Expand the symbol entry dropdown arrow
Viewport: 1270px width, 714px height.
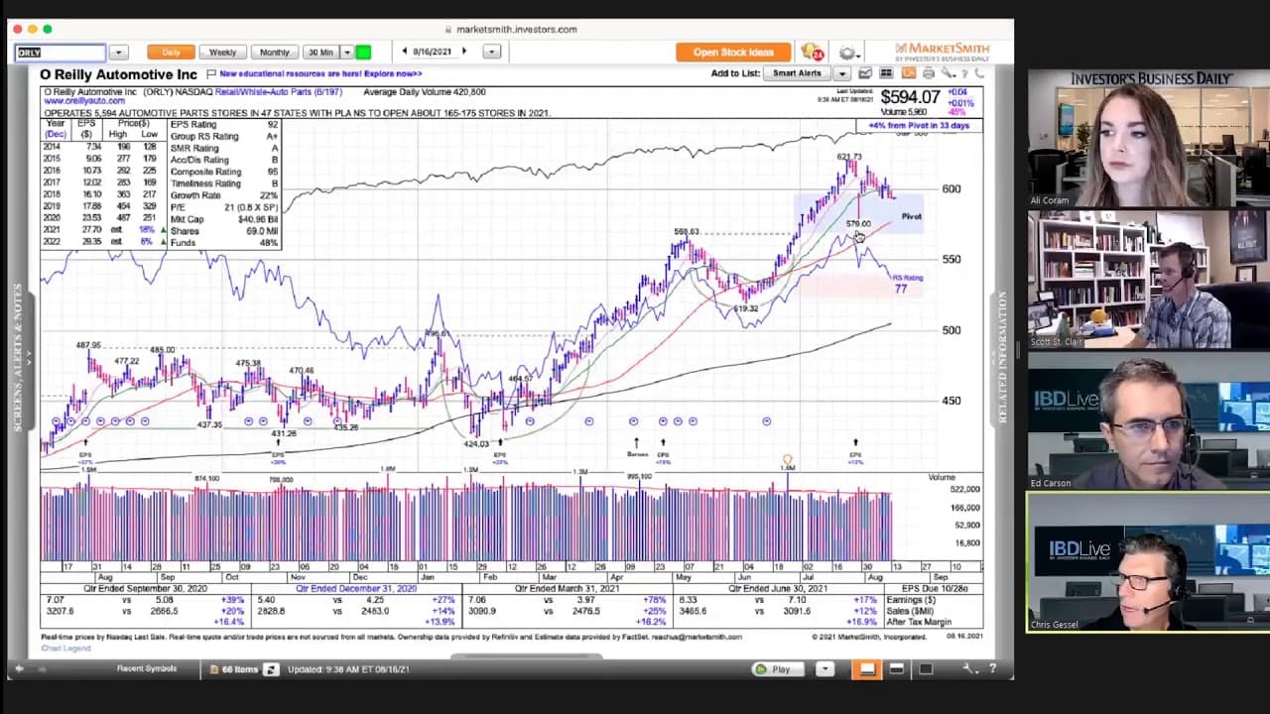click(118, 53)
